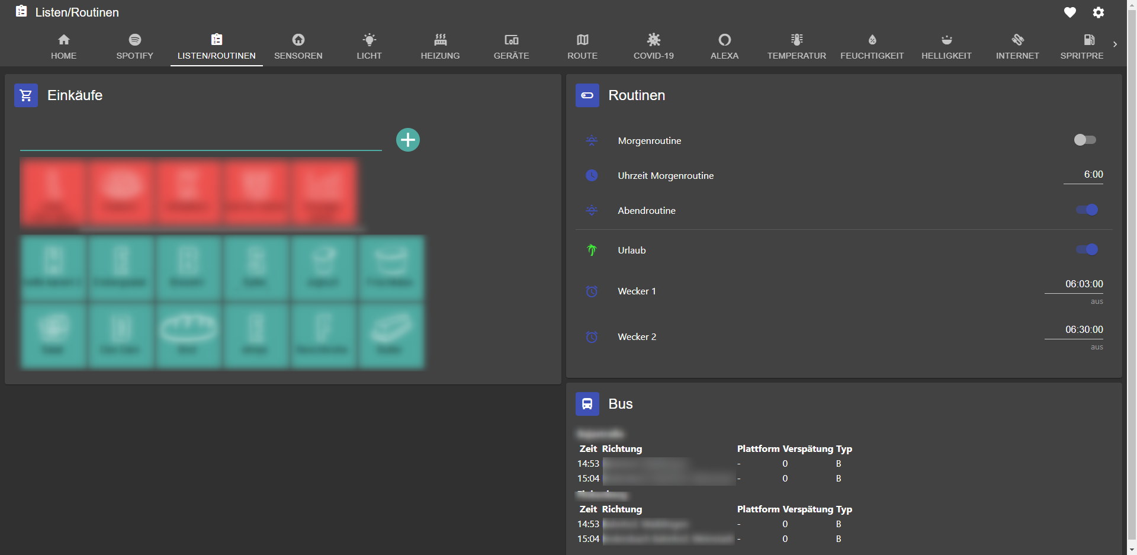Click the Wecker 1 alarm icon

592,291
